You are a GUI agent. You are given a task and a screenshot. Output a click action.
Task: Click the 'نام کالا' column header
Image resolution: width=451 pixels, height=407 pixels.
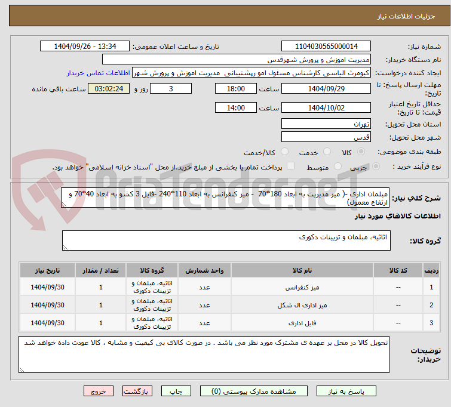[x=302, y=270]
